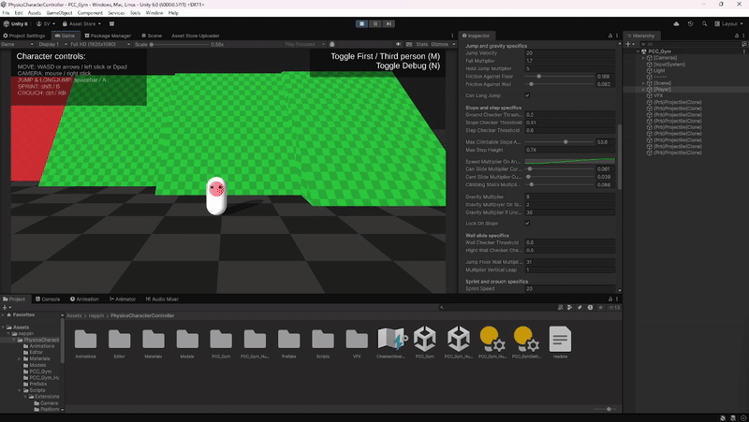The height and width of the screenshot is (422, 749).
Task: Select the readme file icon
Action: coord(560,341)
